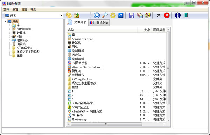This screenshot has height=135, width=210.
Task: Click the multi-icons copy toolbar icon
Action: [140, 15]
